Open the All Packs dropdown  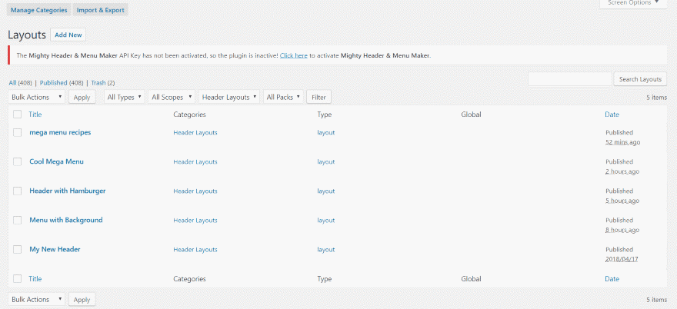tap(284, 97)
